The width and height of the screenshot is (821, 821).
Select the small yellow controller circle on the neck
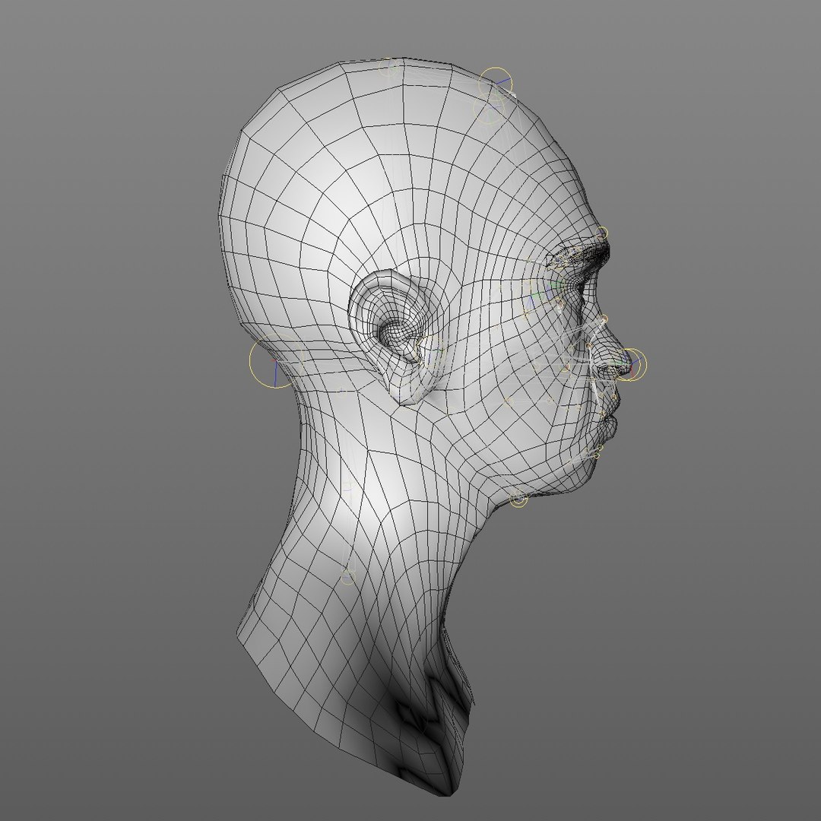347,577
